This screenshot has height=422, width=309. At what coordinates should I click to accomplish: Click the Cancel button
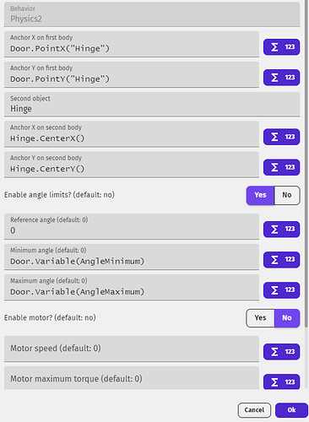click(254, 410)
